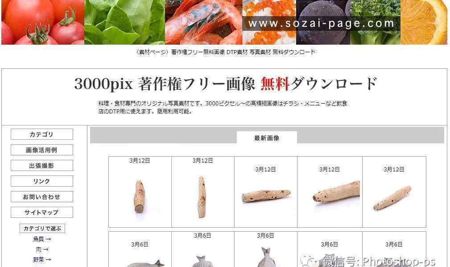This screenshot has width=450, height=267.
Task: Open the first 3月12日 upright yam thumbnail
Action: 139,196
